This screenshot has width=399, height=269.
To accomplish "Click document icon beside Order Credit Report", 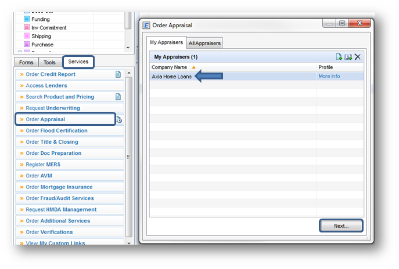I will [x=118, y=74].
